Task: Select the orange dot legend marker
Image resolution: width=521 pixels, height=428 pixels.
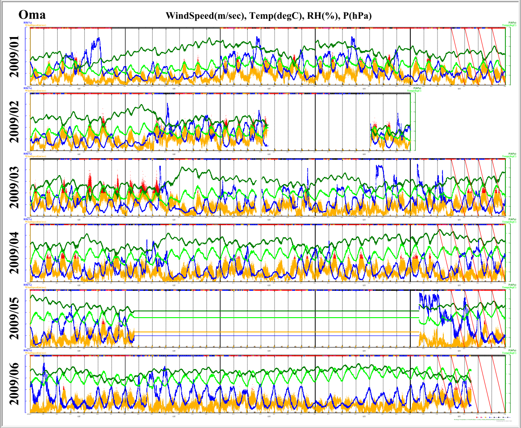Action: click(486, 417)
